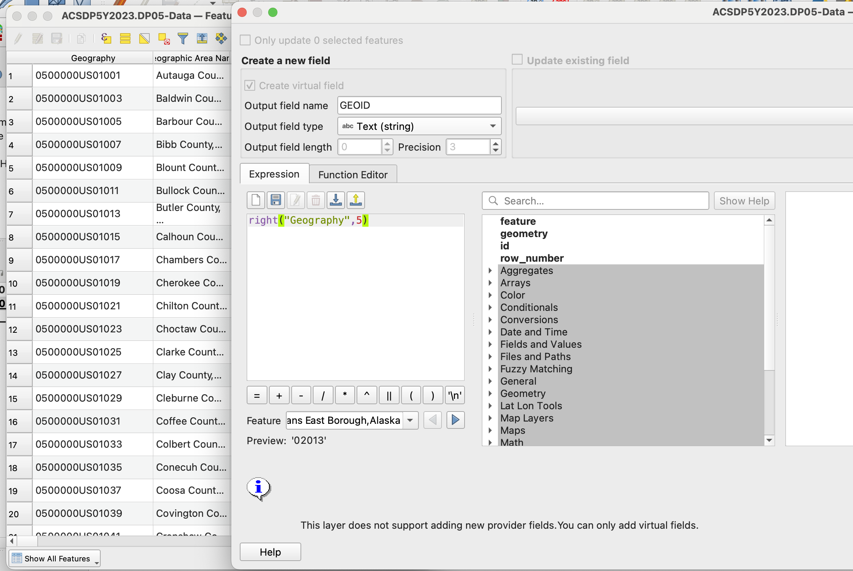Screen dimensions: 853x571
Task: Click Select features using expression icon
Action: pos(106,38)
